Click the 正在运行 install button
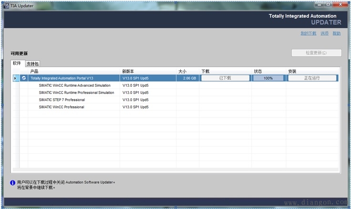This screenshot has height=209, width=351. (x=312, y=78)
